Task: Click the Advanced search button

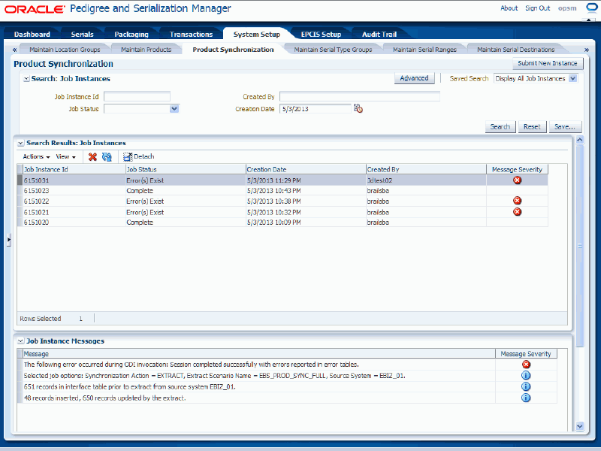Action: coord(414,78)
